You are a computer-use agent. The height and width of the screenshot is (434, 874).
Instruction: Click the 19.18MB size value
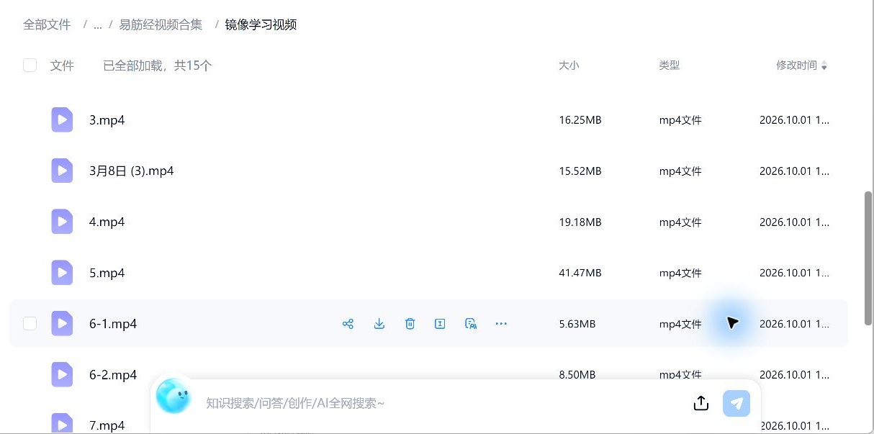tap(580, 222)
